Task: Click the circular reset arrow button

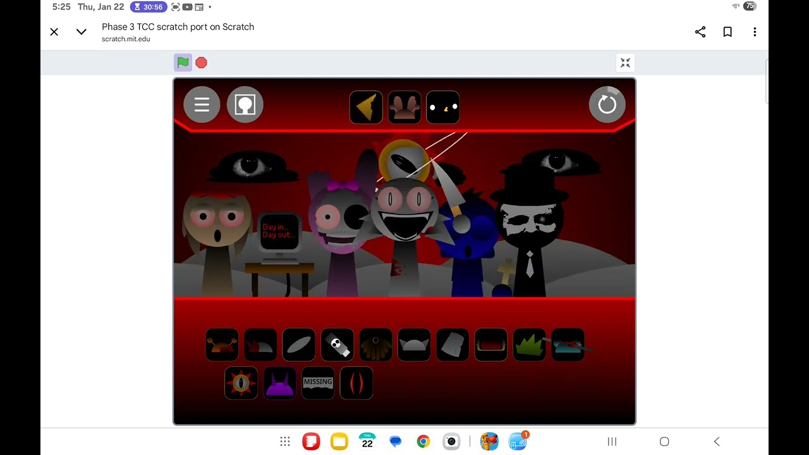Action: click(607, 104)
